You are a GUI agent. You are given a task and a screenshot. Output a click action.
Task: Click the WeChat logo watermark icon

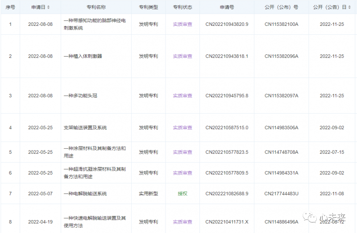pos(309,217)
